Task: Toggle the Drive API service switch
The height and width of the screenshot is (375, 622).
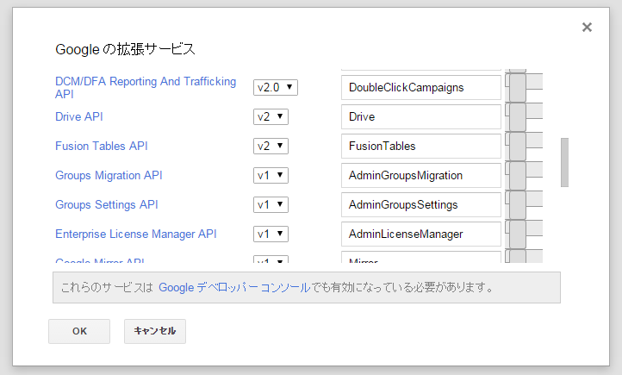Action: [x=524, y=116]
